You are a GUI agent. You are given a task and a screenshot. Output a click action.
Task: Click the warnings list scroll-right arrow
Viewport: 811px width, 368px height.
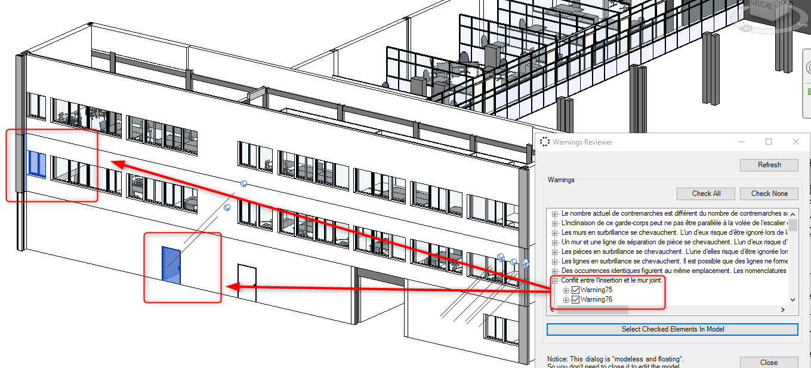click(783, 309)
